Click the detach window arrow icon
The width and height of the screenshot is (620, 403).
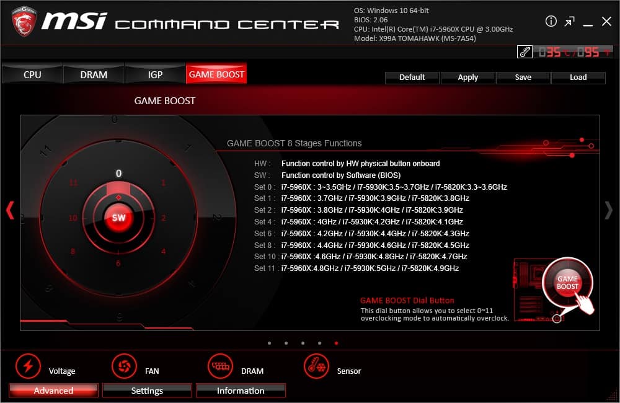point(569,21)
